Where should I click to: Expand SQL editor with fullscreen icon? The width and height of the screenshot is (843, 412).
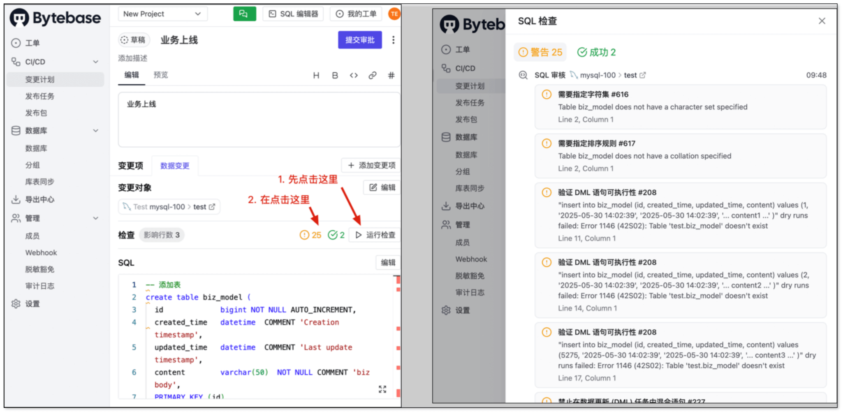pyautogui.click(x=382, y=389)
